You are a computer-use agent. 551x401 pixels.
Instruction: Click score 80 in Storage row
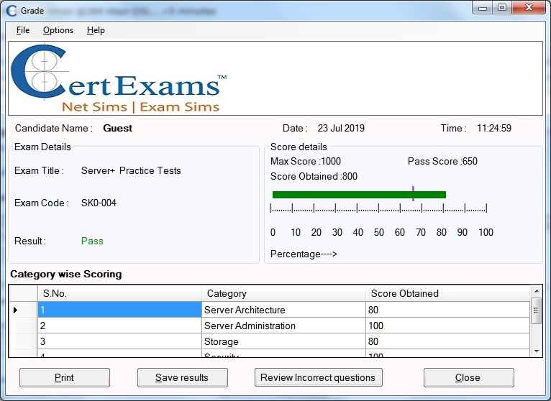447,341
